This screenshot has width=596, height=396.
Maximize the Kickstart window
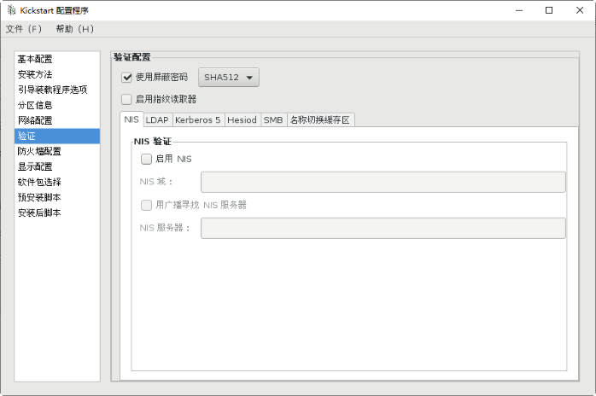point(549,10)
